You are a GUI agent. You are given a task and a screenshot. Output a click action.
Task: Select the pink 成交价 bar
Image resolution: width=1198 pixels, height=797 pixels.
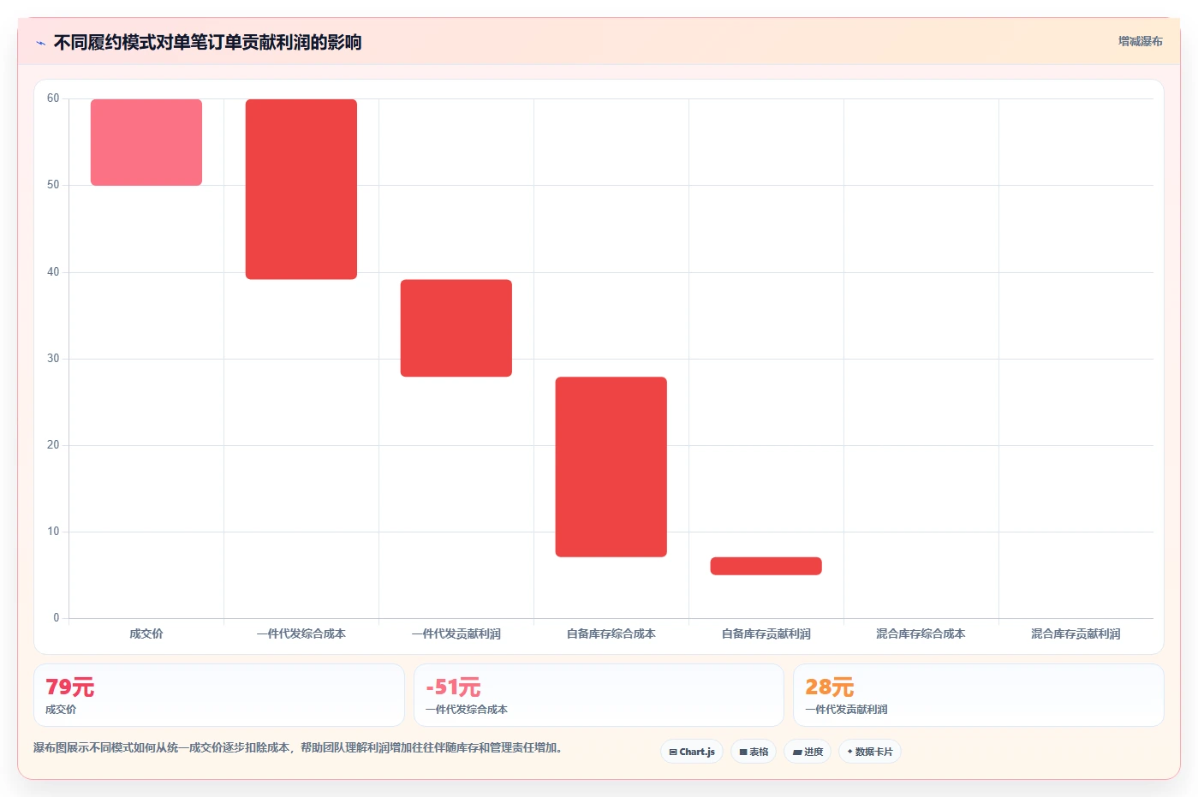point(146,142)
